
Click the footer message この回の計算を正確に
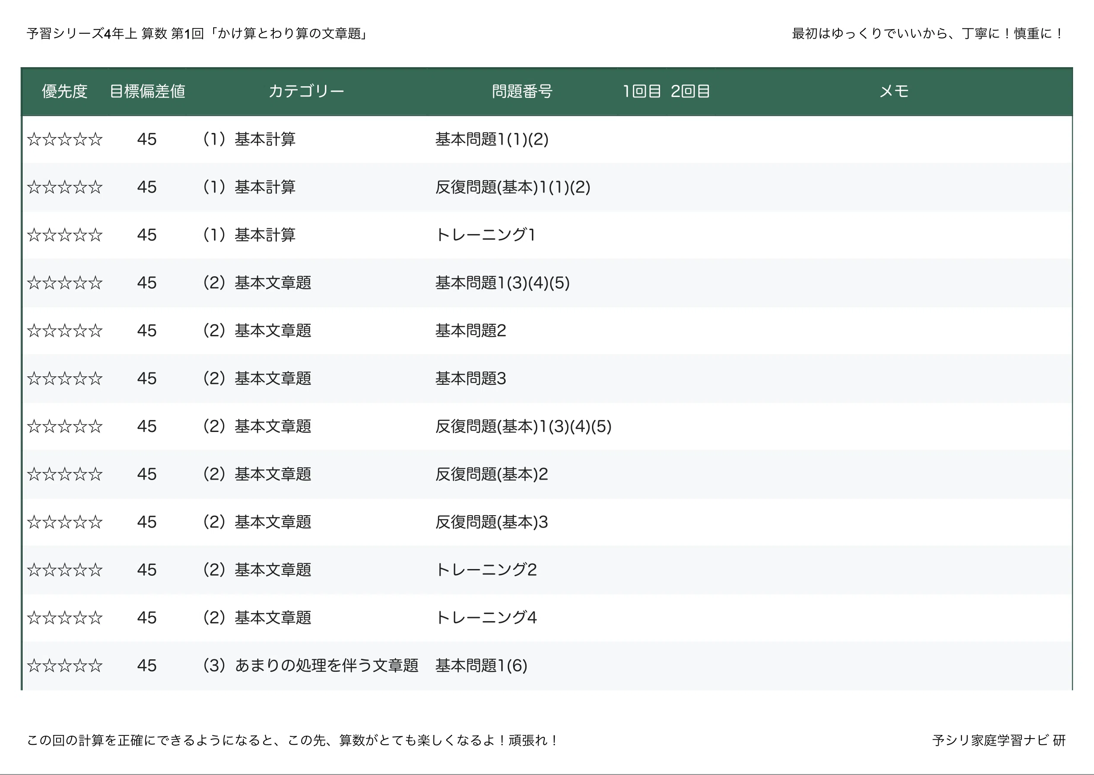[292, 740]
